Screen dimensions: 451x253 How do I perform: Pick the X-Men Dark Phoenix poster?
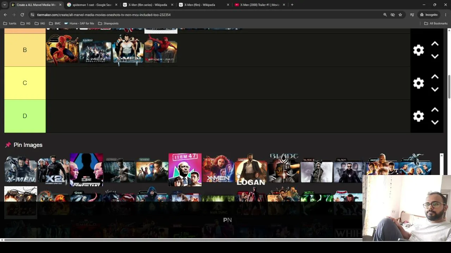click(x=218, y=170)
